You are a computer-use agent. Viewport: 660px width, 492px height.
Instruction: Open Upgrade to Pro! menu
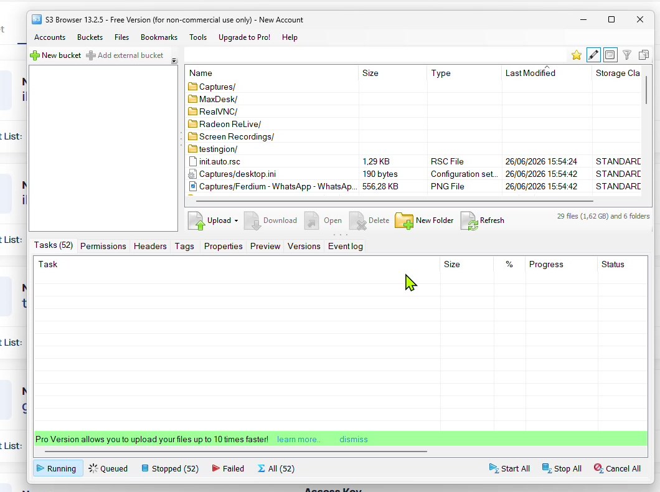tap(244, 37)
